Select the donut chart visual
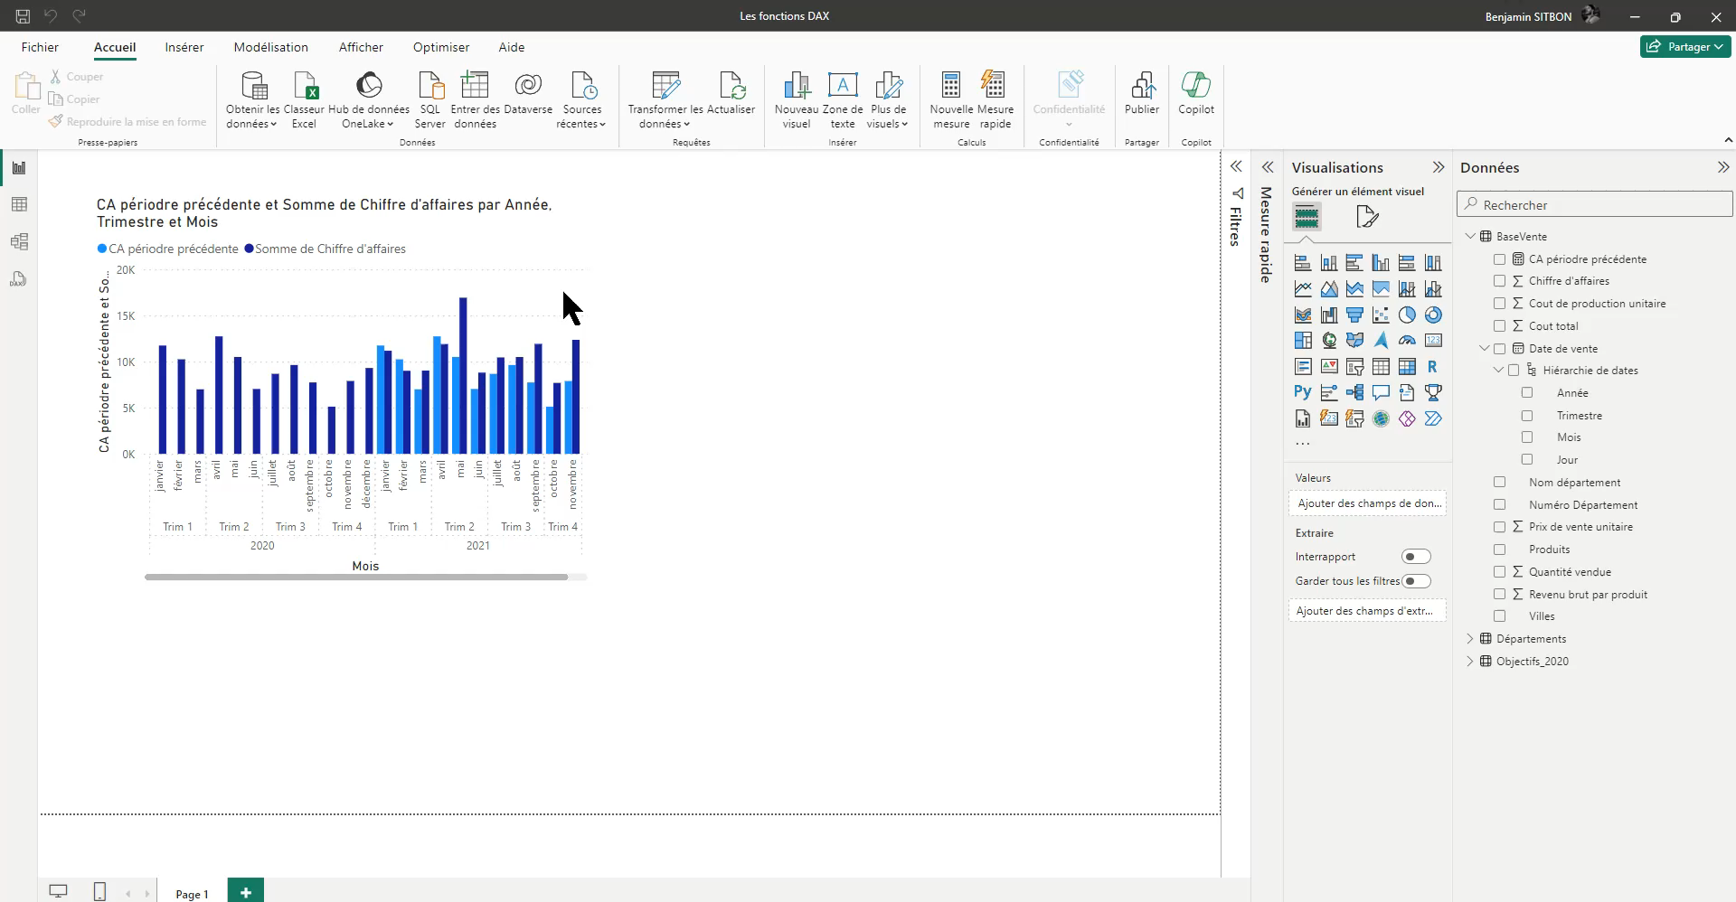The image size is (1736, 902). click(1433, 315)
